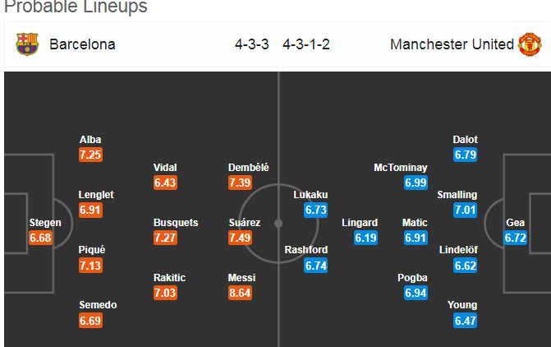Open the Manchester United team link

452,44
